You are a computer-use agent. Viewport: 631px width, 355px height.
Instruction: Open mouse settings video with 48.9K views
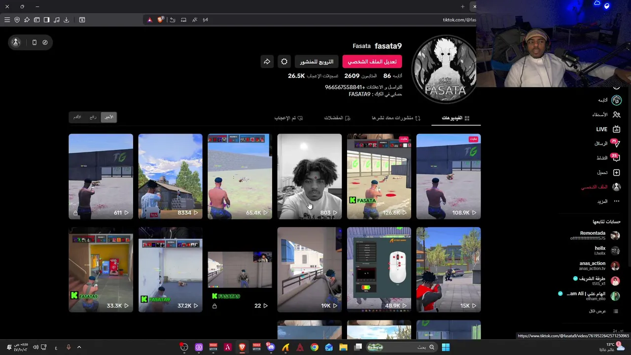[379, 270]
